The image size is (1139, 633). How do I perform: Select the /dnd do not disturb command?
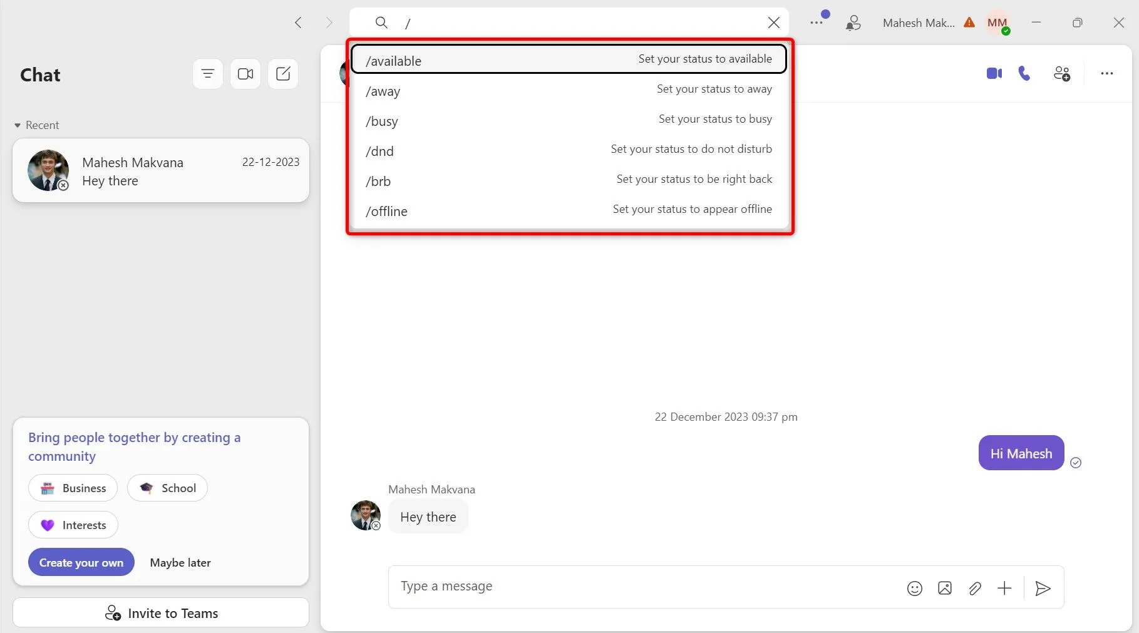pos(568,150)
